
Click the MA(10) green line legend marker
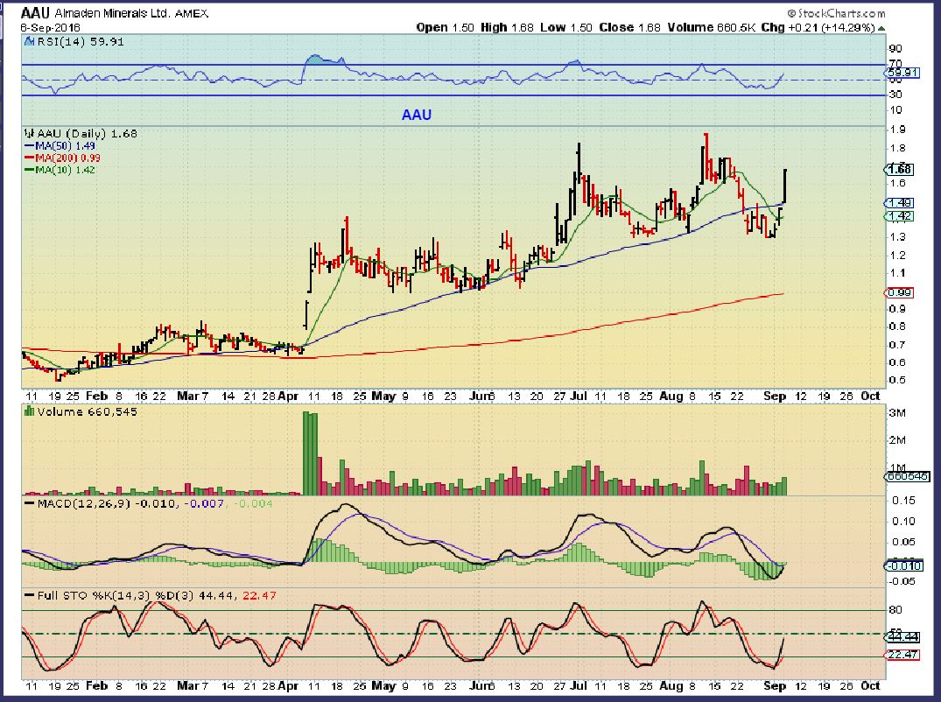[30, 170]
